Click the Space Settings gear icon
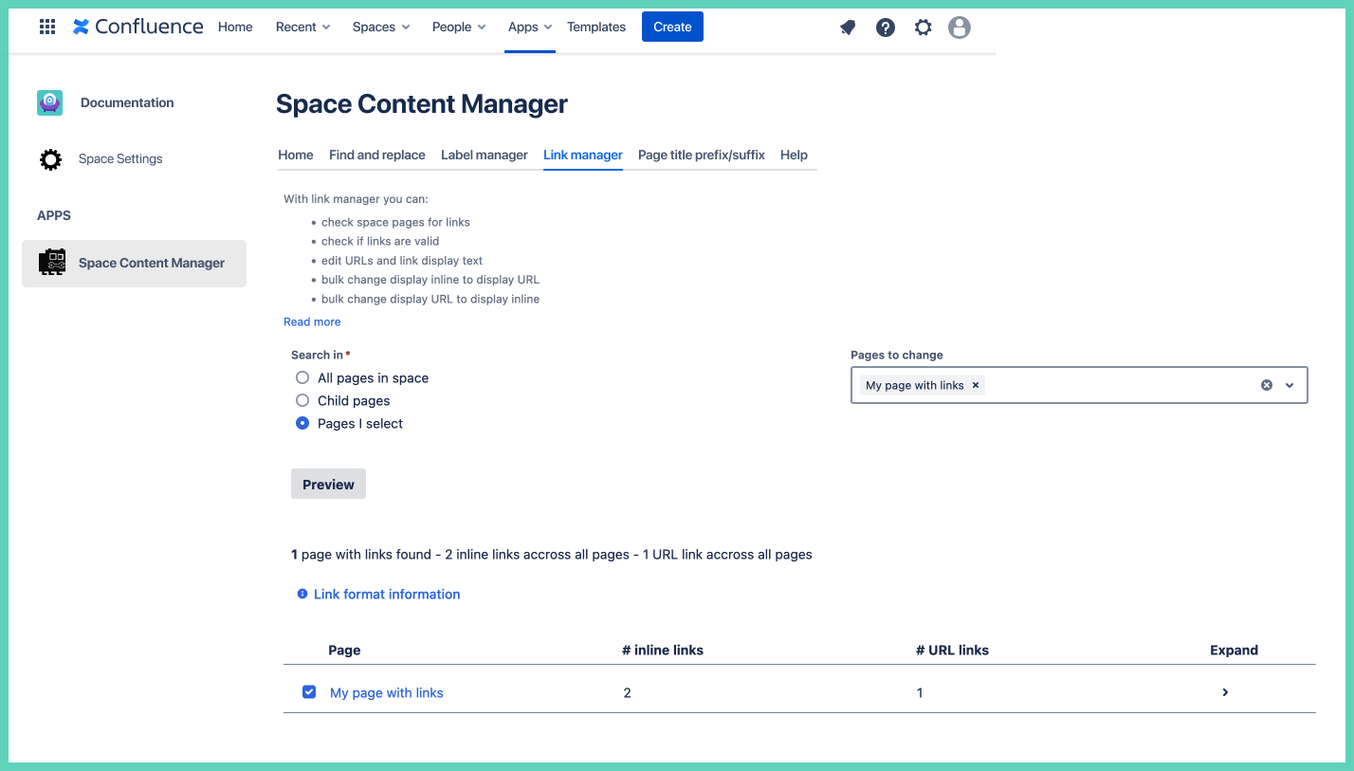This screenshot has height=771, width=1354. pyautogui.click(x=50, y=158)
